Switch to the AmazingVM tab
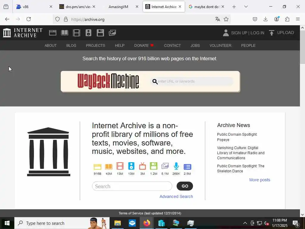 [120, 7]
